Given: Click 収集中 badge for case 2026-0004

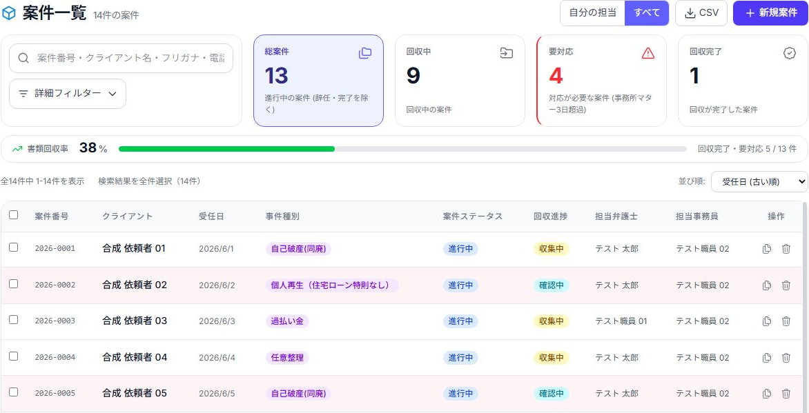Looking at the screenshot, I should 551,357.
